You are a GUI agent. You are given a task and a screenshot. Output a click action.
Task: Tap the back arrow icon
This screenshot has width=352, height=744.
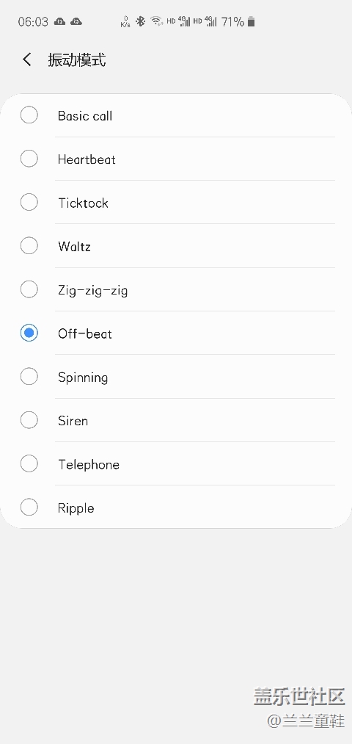pos(27,59)
